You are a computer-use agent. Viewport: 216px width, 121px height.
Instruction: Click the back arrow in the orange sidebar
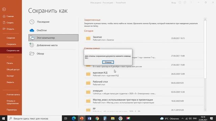4,9
